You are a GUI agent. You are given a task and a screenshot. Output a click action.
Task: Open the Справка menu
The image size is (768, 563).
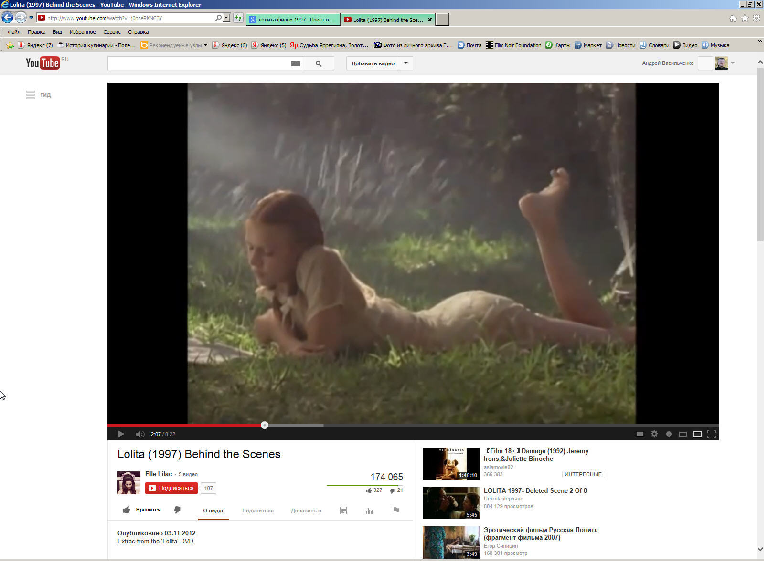pos(139,32)
